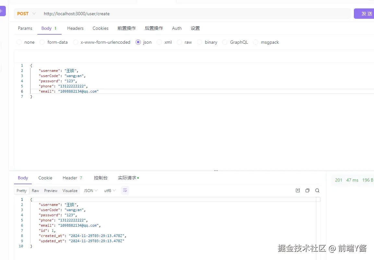Click the "password" line in request body
Image resolution: width=374 pixels, height=260 pixels.
(58, 81)
